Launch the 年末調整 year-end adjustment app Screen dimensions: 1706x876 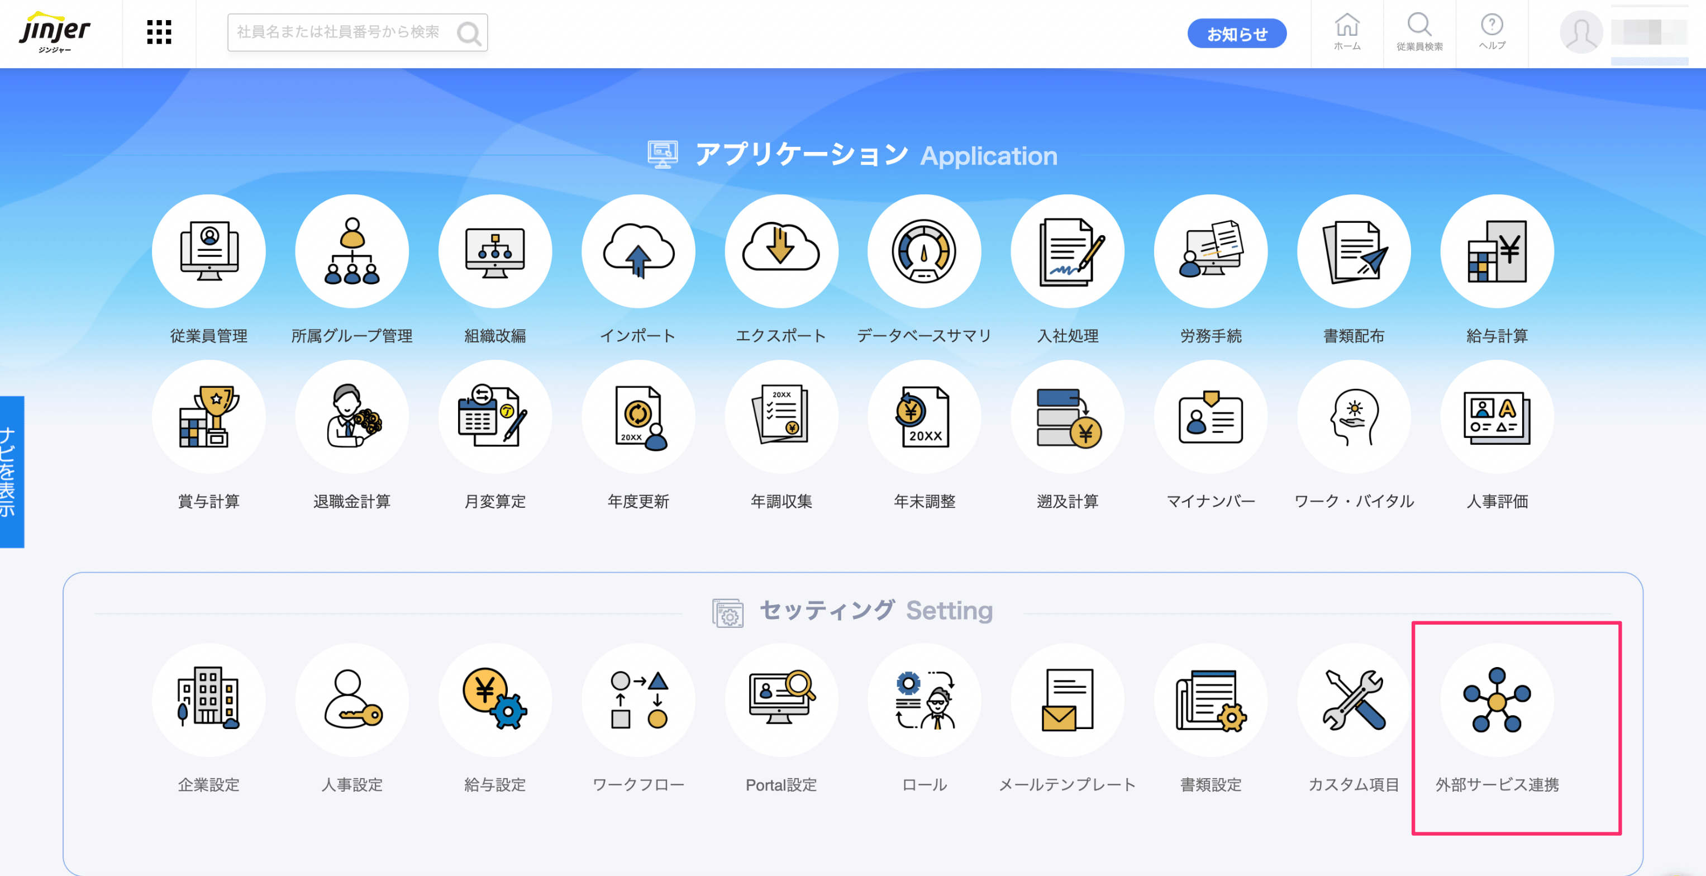(x=924, y=416)
